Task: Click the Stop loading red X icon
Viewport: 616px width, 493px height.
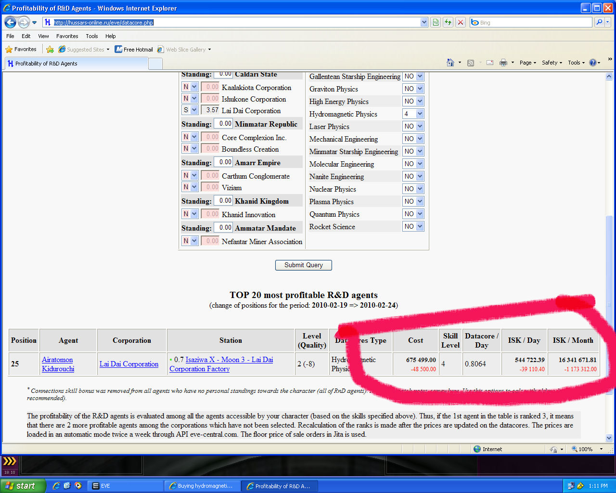Action: pyautogui.click(x=461, y=22)
